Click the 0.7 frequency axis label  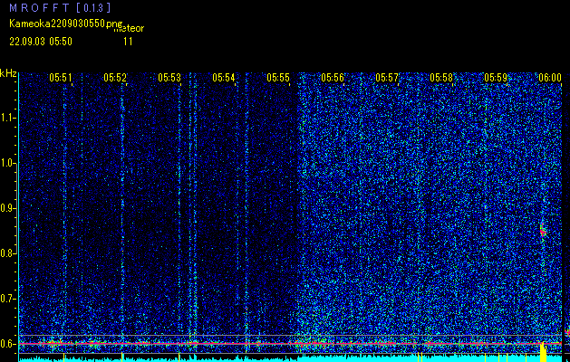click(7, 299)
